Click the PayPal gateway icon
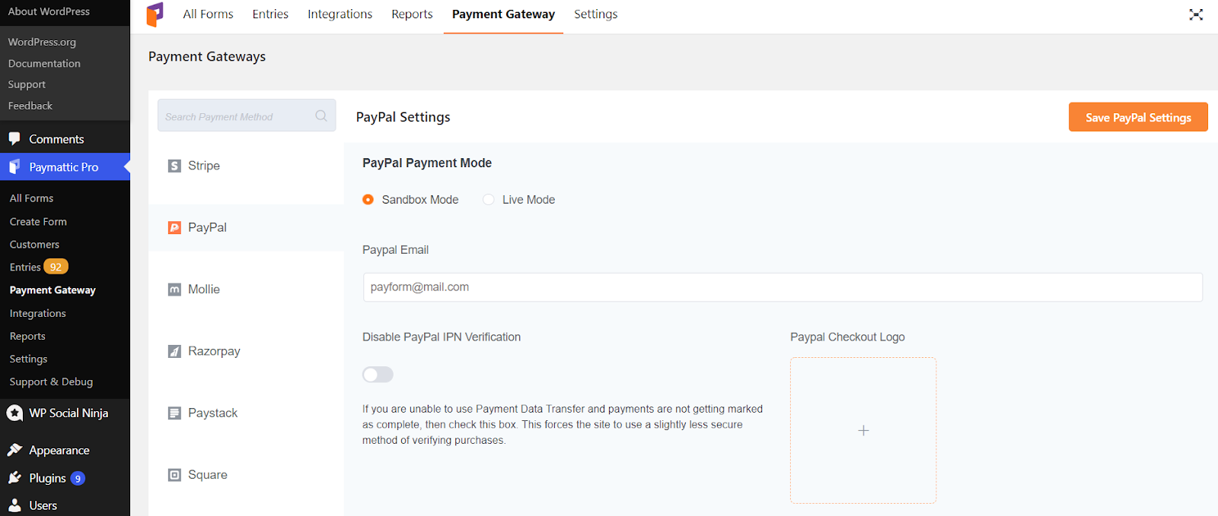Image resolution: width=1218 pixels, height=516 pixels. coord(174,227)
